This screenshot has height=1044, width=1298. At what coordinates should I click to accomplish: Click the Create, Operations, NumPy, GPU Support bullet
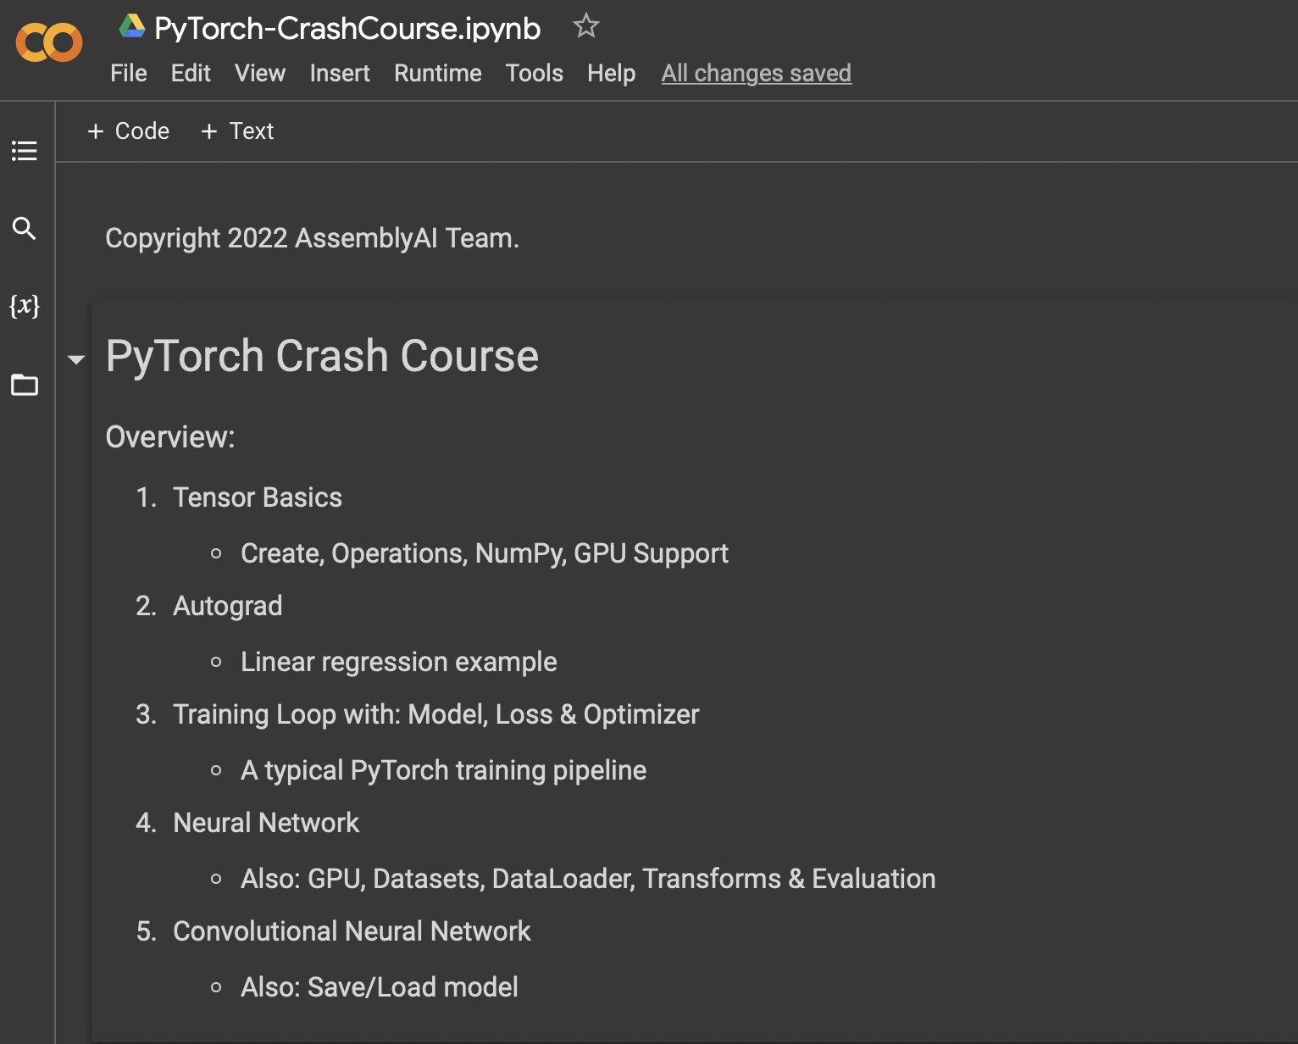(x=485, y=553)
